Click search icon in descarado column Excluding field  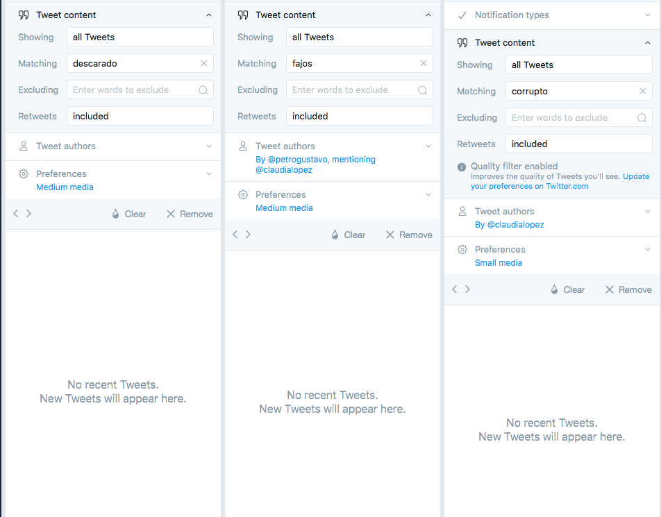pyautogui.click(x=203, y=90)
